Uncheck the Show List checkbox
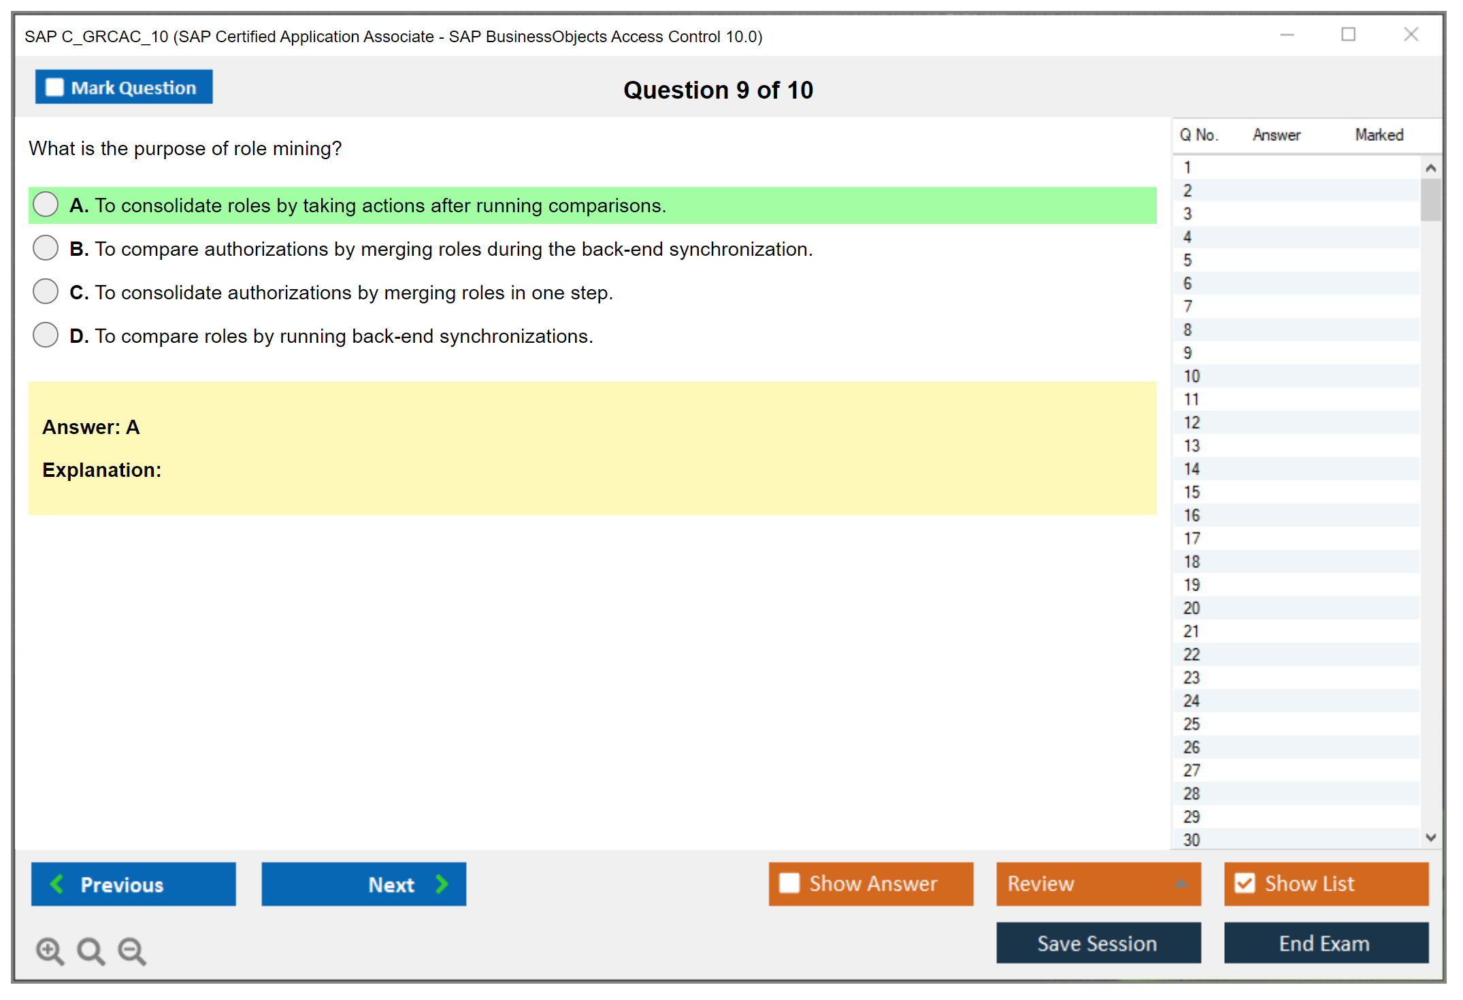Image resolution: width=1463 pixels, height=1000 pixels. click(x=1245, y=883)
